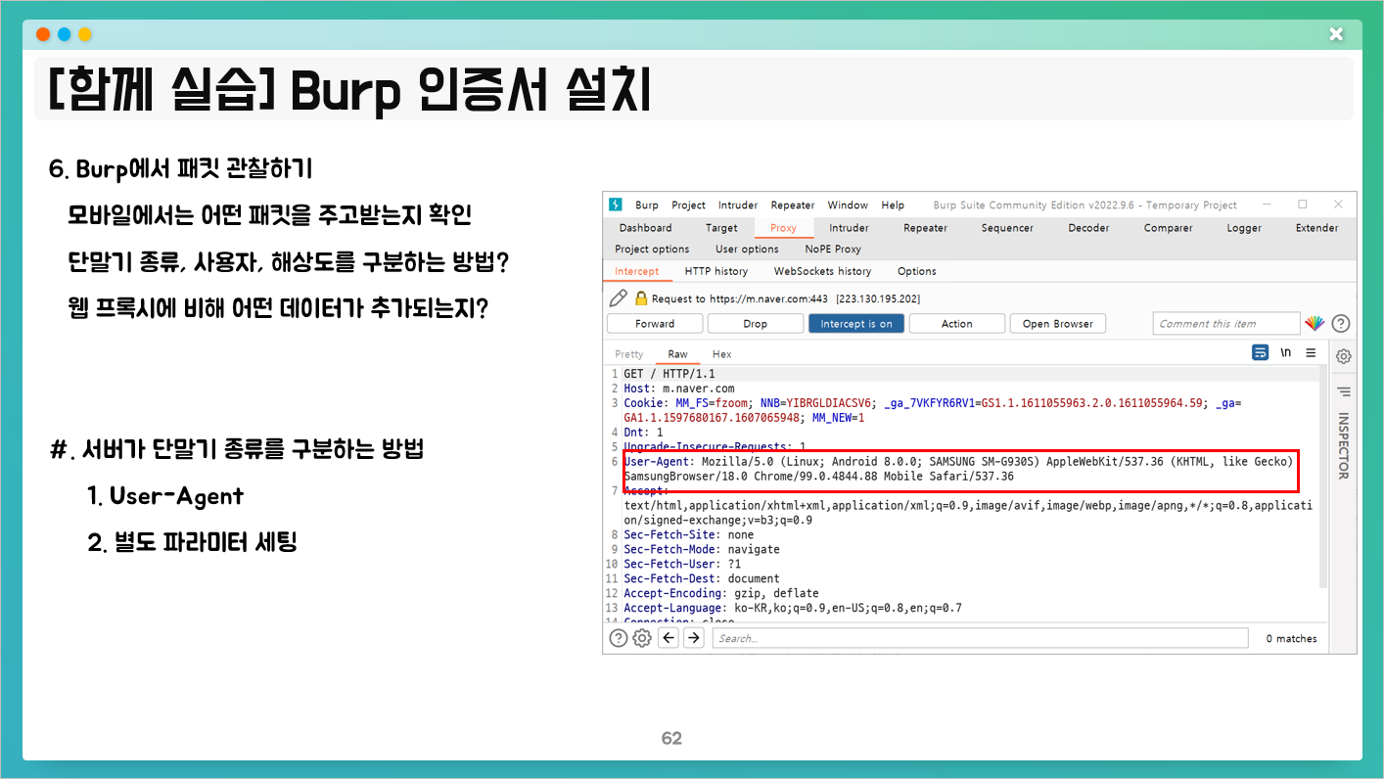
Task: Toggle the non-printable characters \n icon
Action: pos(1286,352)
